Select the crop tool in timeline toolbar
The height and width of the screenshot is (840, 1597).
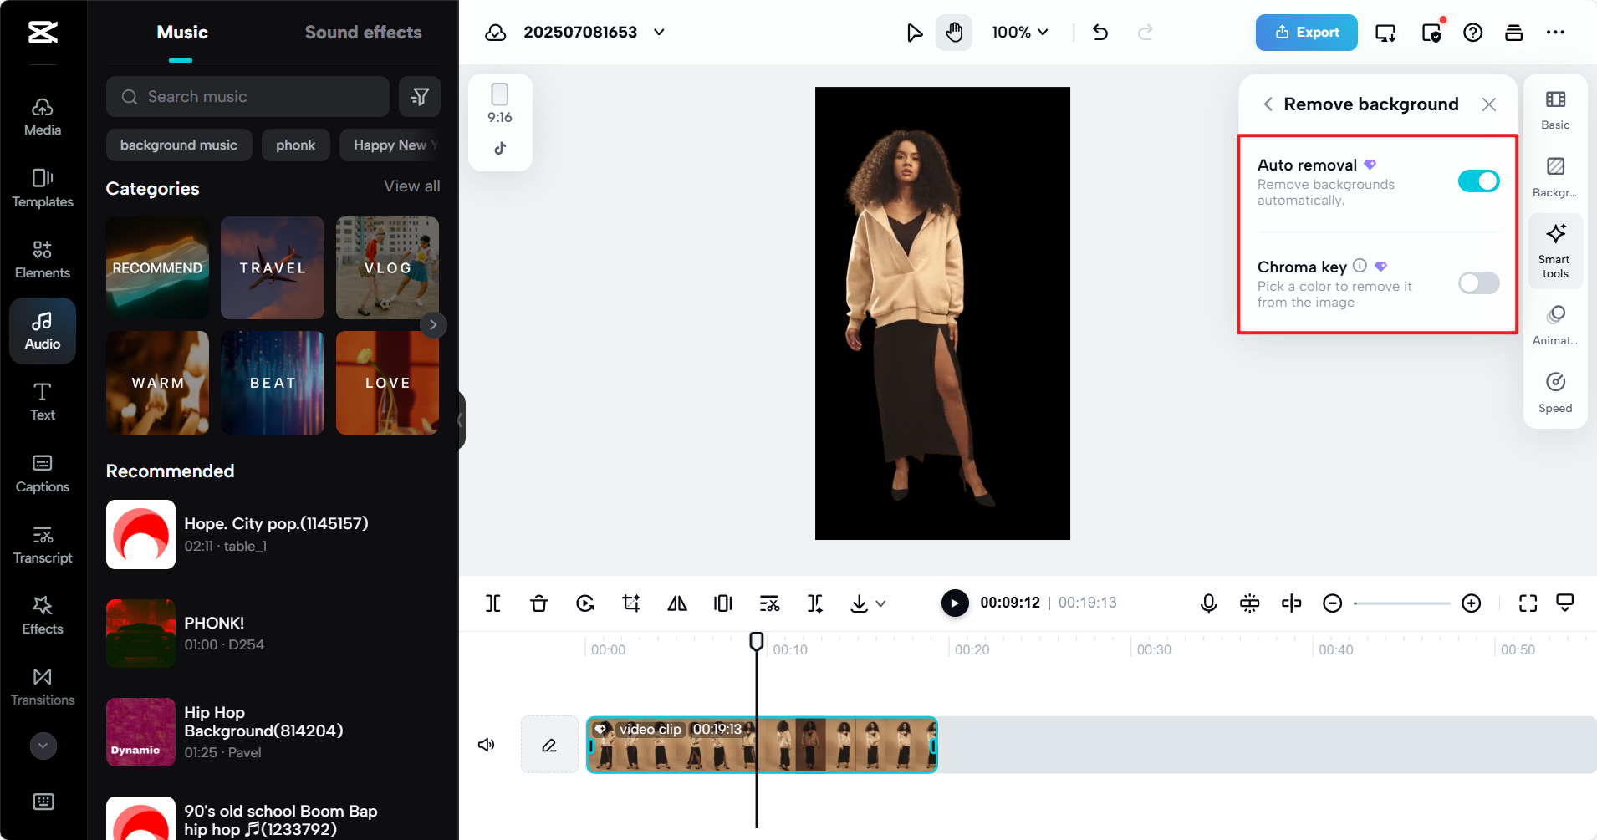point(631,603)
